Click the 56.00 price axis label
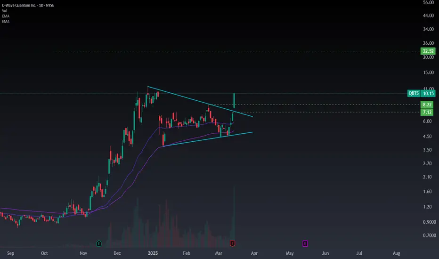The width and height of the screenshot is (439, 259). pos(428,2)
